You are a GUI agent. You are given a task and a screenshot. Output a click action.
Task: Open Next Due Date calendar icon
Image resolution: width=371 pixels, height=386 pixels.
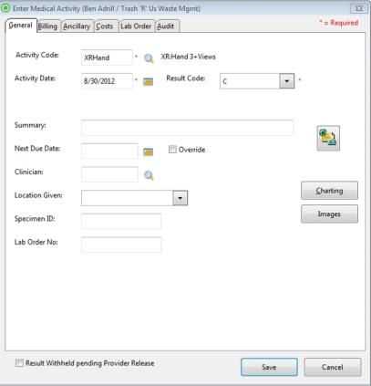148,151
